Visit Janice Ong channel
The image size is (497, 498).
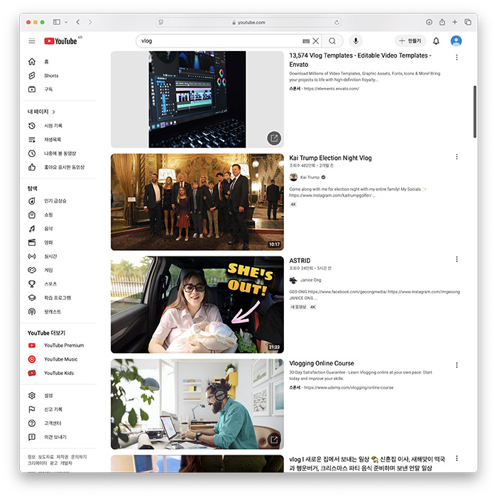click(311, 280)
